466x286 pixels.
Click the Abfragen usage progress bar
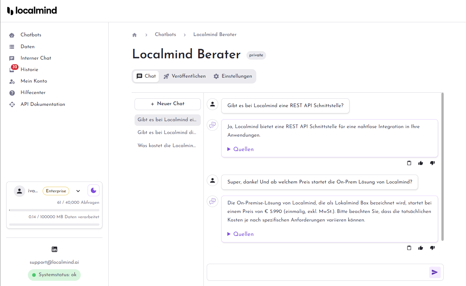pos(54,210)
